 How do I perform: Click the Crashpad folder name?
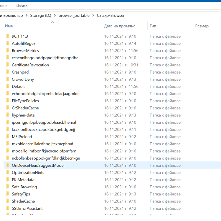pyautogui.click(x=20, y=72)
